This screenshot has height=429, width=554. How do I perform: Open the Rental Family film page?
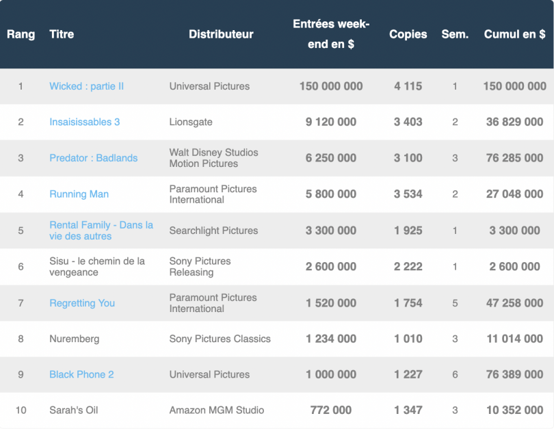pyautogui.click(x=101, y=230)
